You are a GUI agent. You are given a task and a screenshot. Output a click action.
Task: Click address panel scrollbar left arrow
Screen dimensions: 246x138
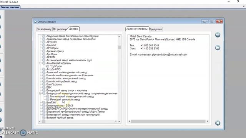(130, 121)
